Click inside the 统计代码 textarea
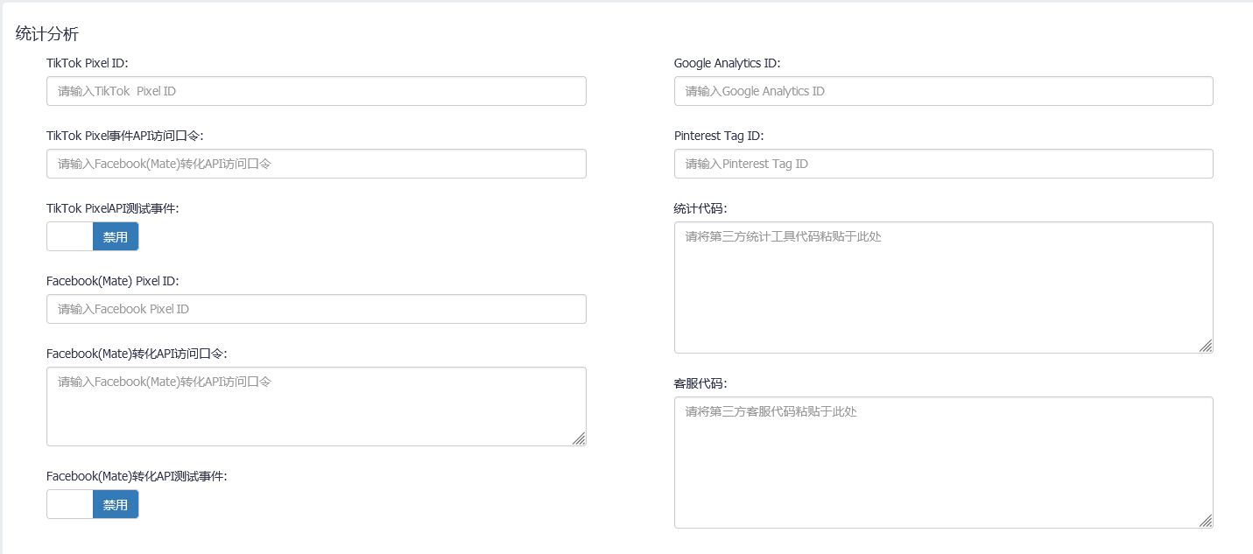 (x=943, y=287)
